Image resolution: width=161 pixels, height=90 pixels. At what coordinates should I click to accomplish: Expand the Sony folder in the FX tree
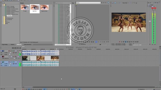[3, 21]
